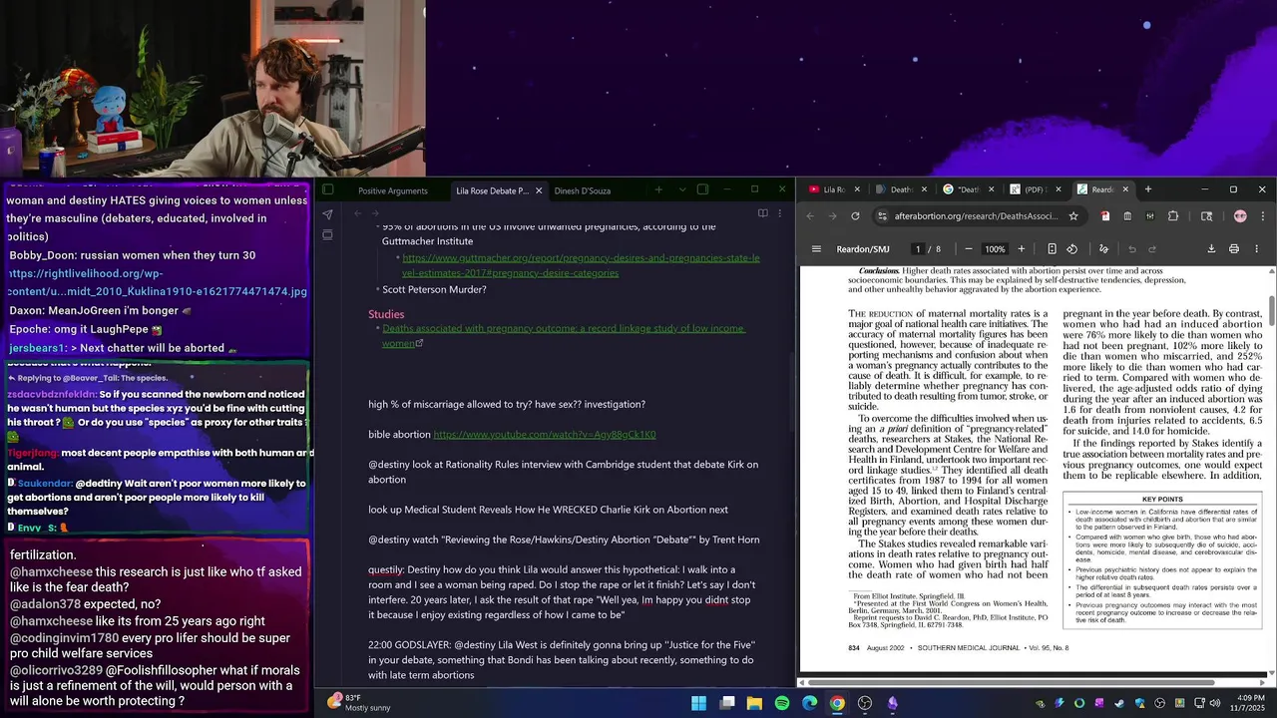This screenshot has height=718, width=1277.
Task: Open the bible abortion YouTube link
Action: point(544,435)
